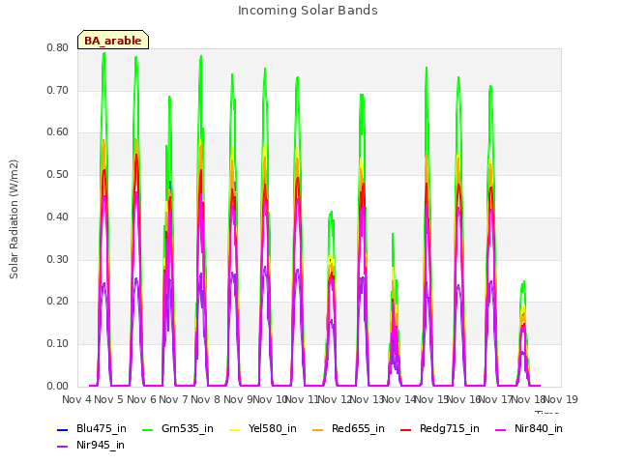This screenshot has width=619, height=464.
Task: Click the Nov 8 x-axis date label
Action: point(206,399)
